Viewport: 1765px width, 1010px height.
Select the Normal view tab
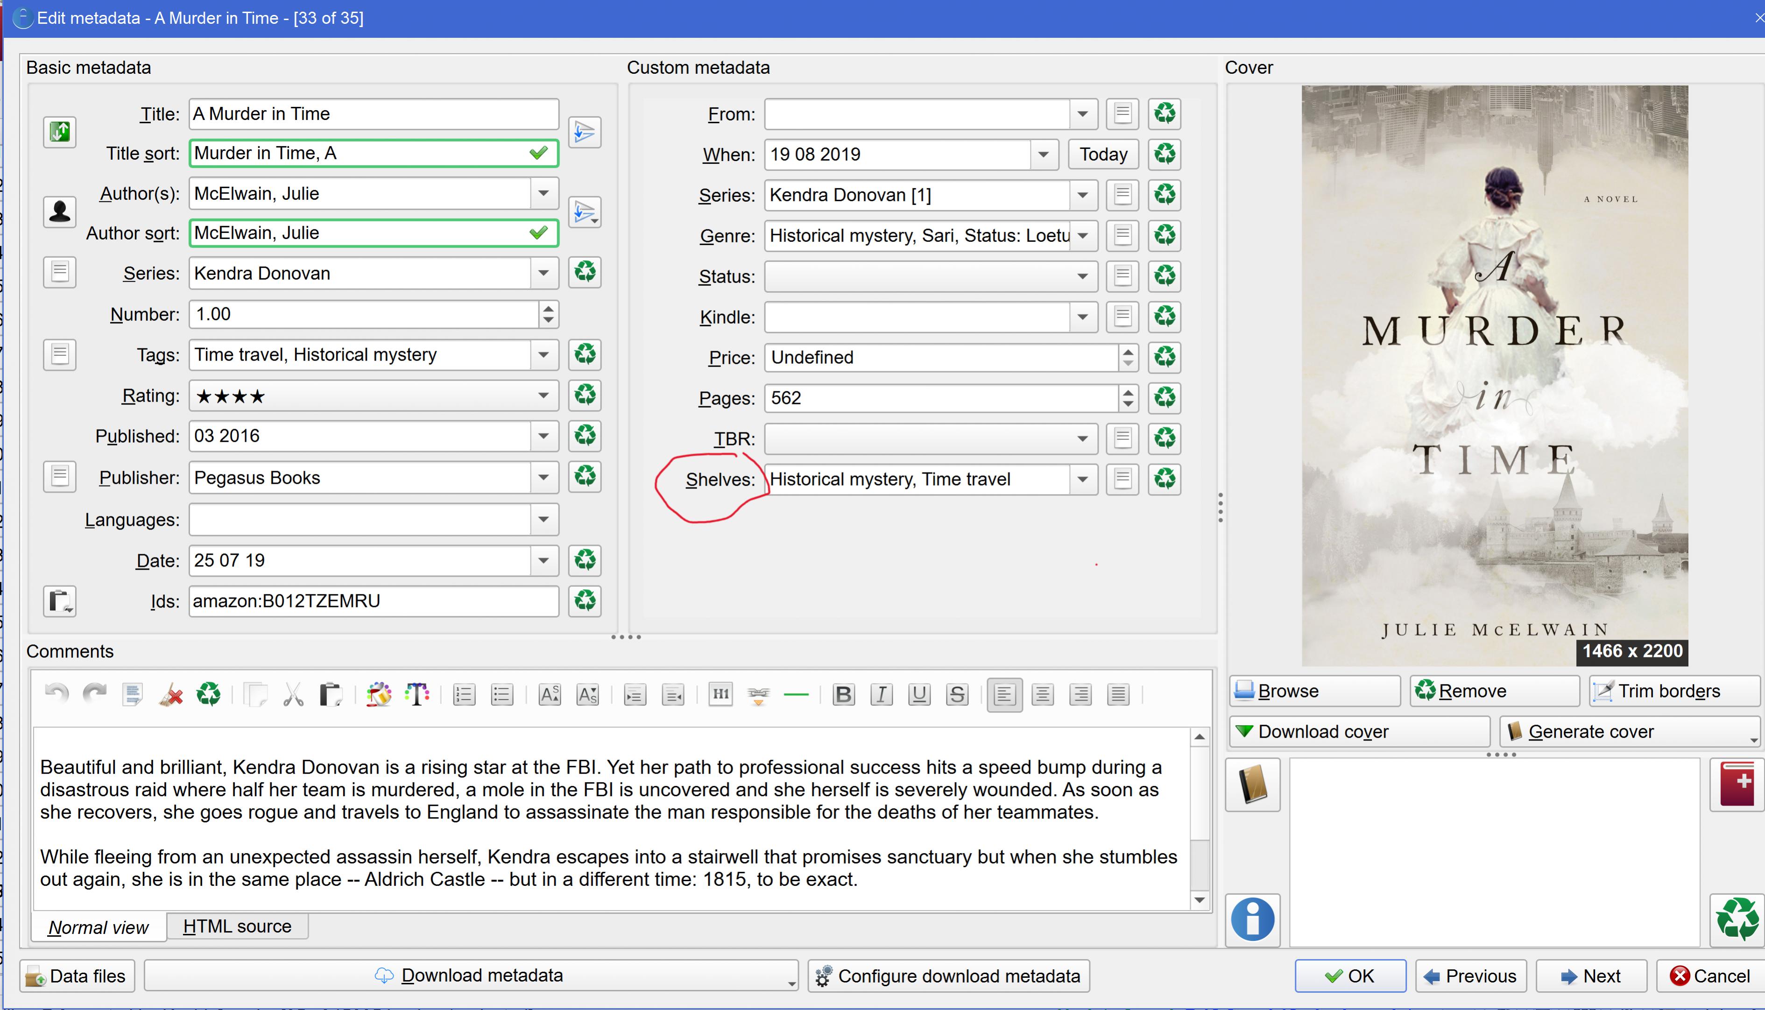(98, 927)
